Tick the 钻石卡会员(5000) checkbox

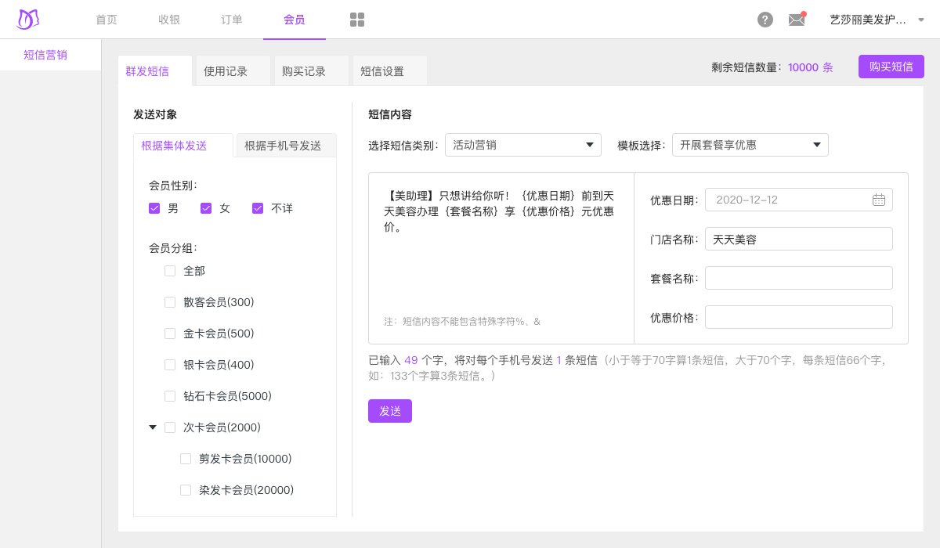(170, 396)
